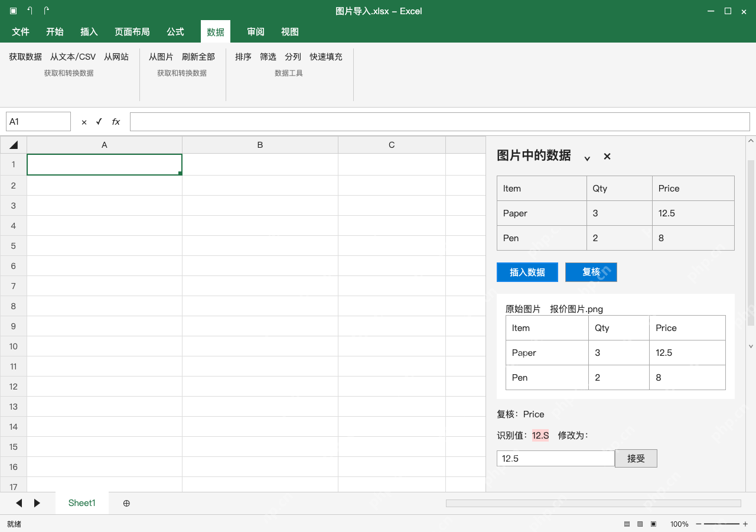Add a new sheet with the ⊕ icon
The height and width of the screenshot is (532, 756).
click(x=126, y=503)
